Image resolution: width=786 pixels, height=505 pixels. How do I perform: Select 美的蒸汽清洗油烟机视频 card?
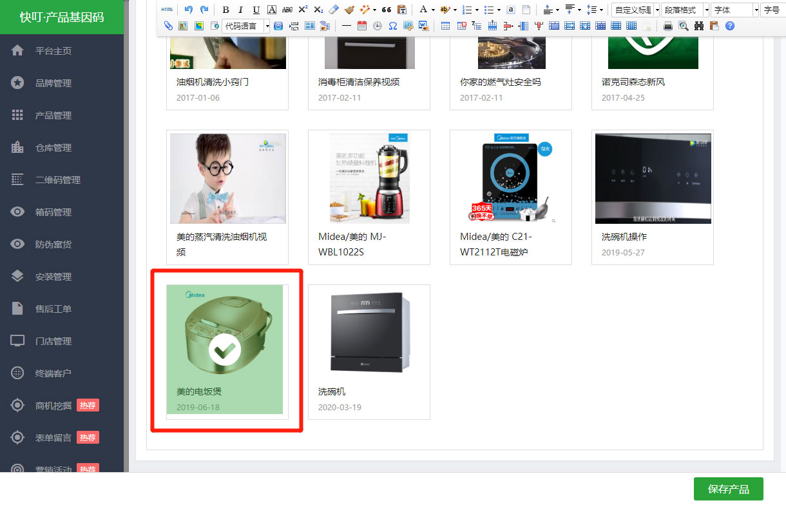[227, 197]
